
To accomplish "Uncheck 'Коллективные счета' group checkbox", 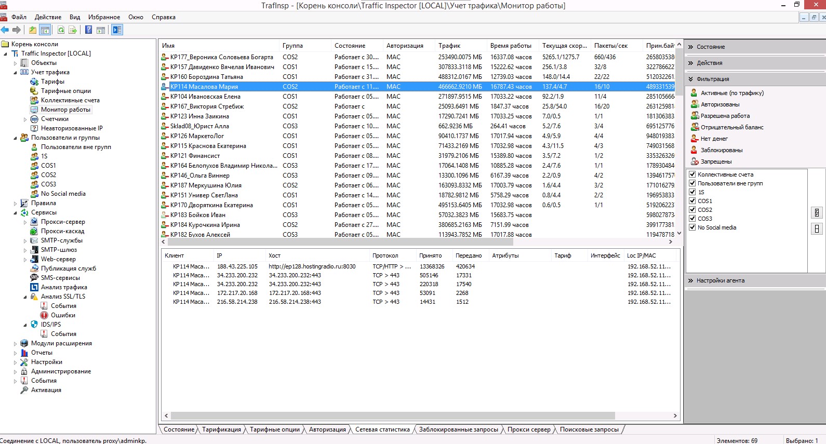I will point(692,174).
